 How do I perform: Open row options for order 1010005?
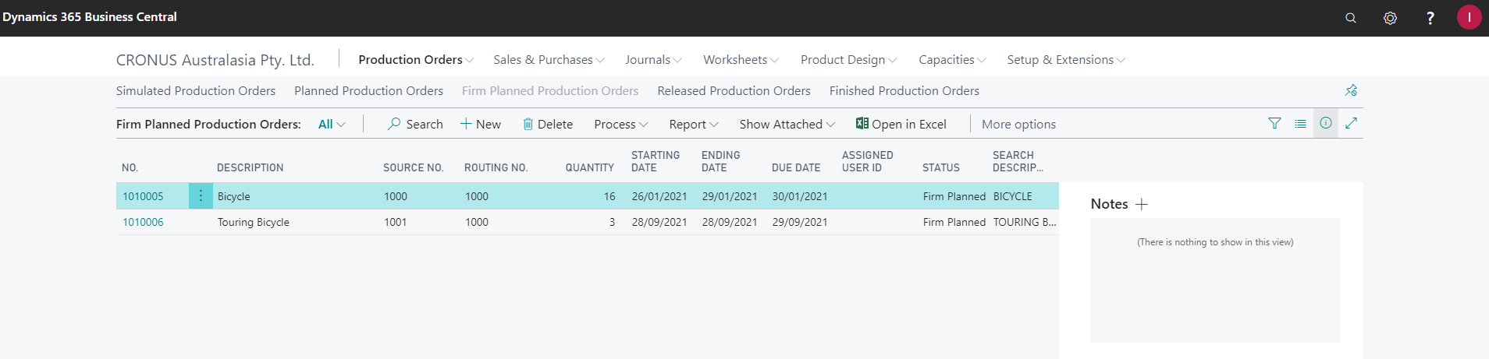[201, 196]
